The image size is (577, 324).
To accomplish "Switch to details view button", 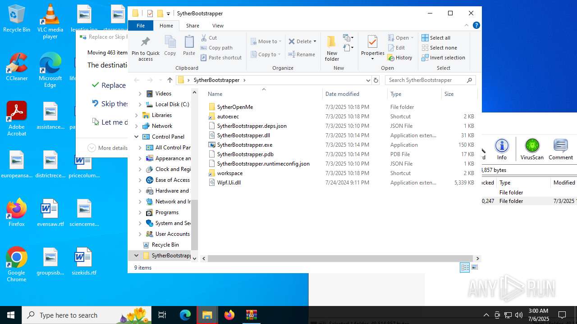I will point(465,267).
